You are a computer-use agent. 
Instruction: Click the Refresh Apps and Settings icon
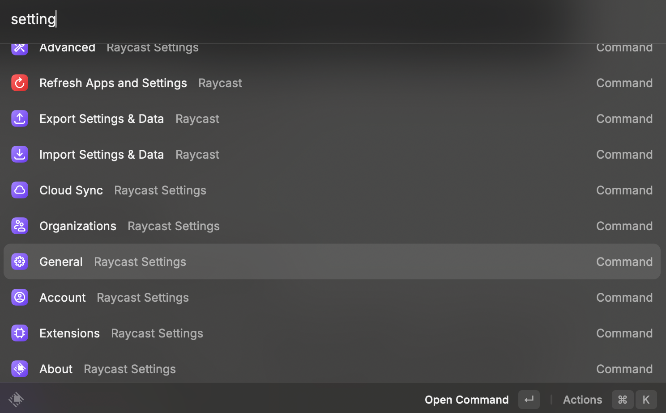click(19, 83)
